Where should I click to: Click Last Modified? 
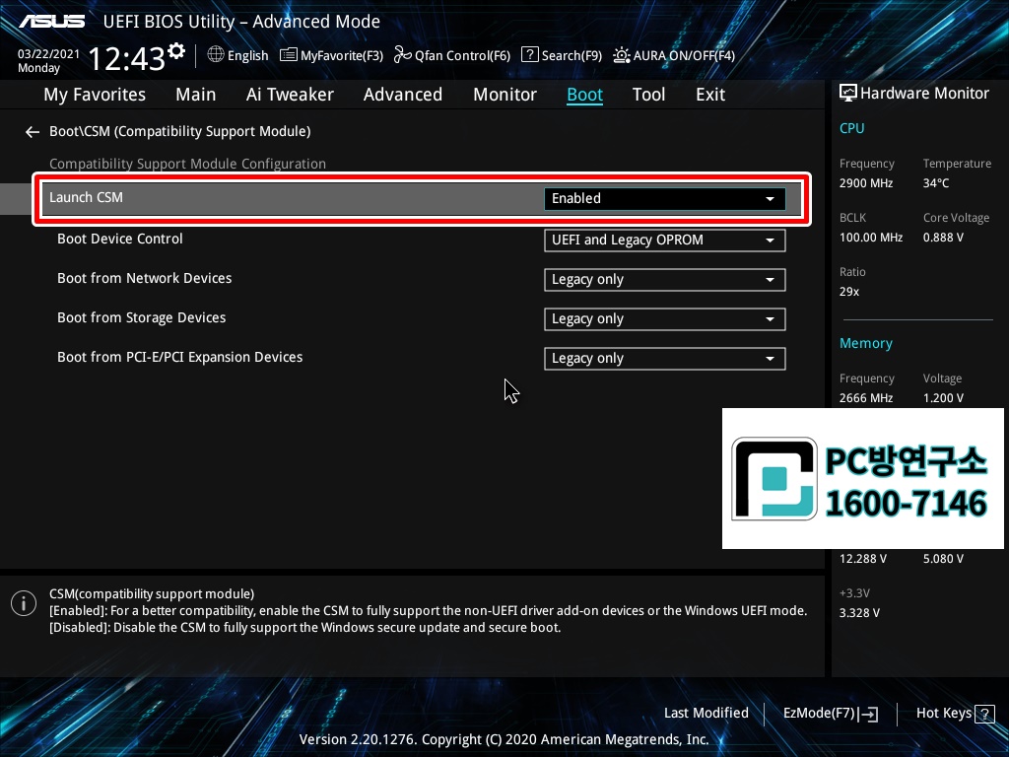[706, 714]
